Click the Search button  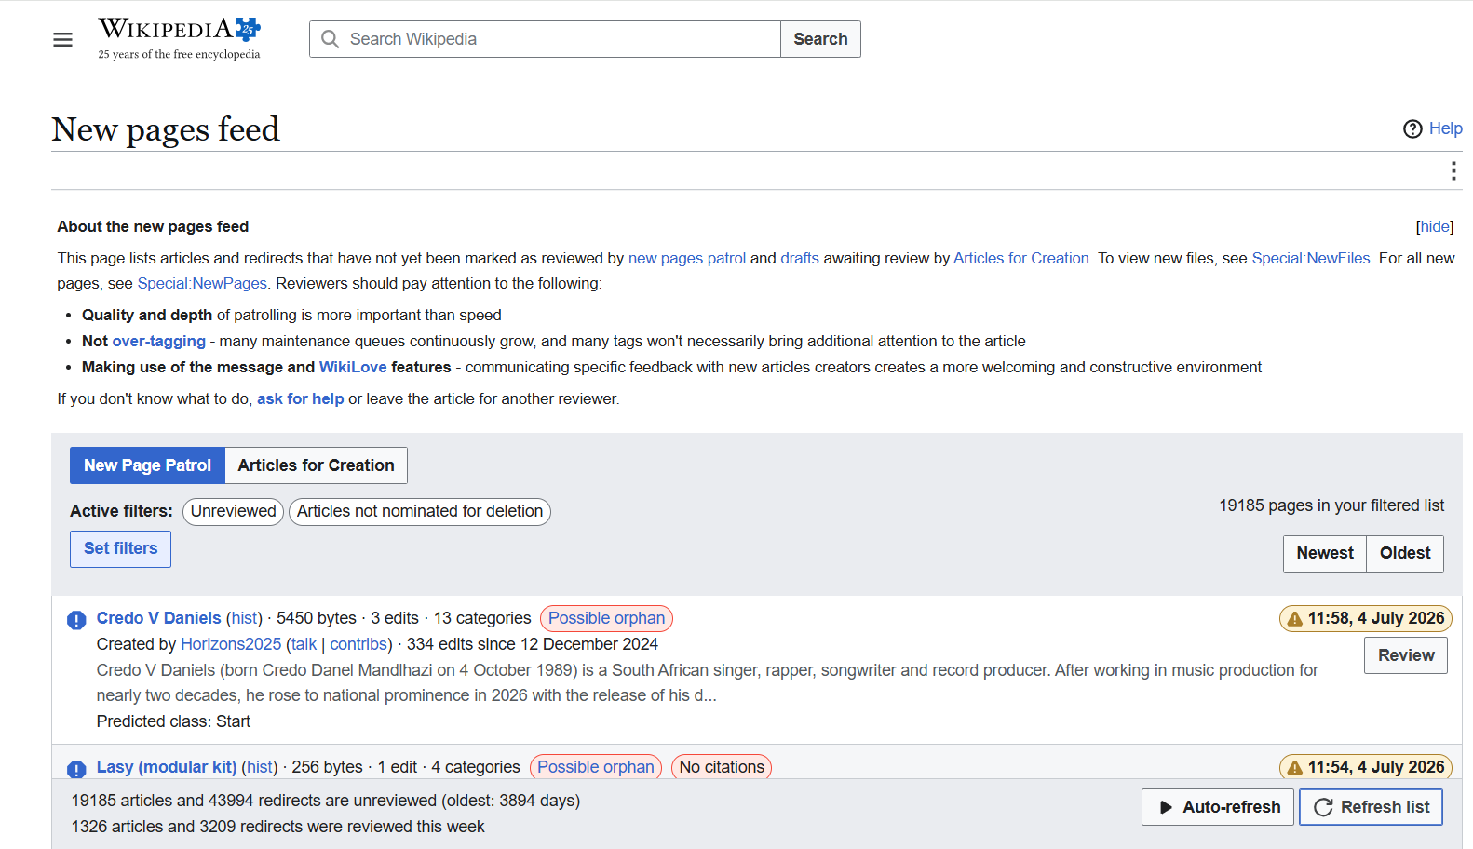pyautogui.click(x=820, y=39)
